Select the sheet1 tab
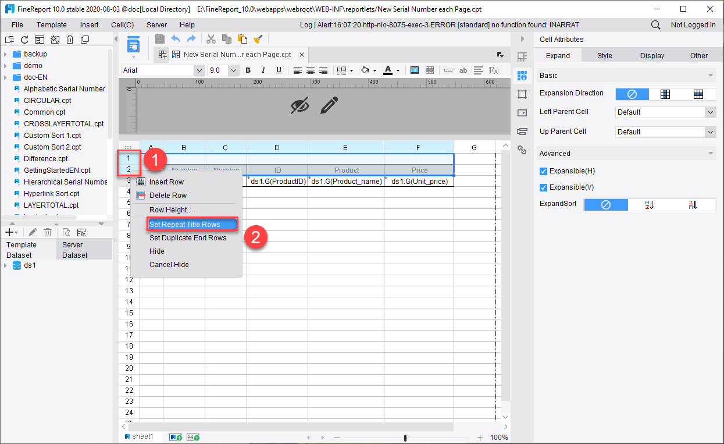Viewport: 724px width, 444px height. tap(139, 436)
